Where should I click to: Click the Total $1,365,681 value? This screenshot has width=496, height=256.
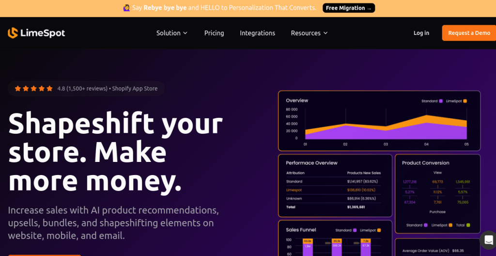point(356,207)
